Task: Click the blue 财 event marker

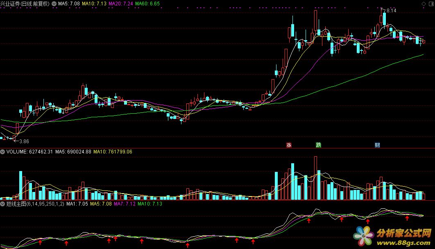Action: [377, 145]
